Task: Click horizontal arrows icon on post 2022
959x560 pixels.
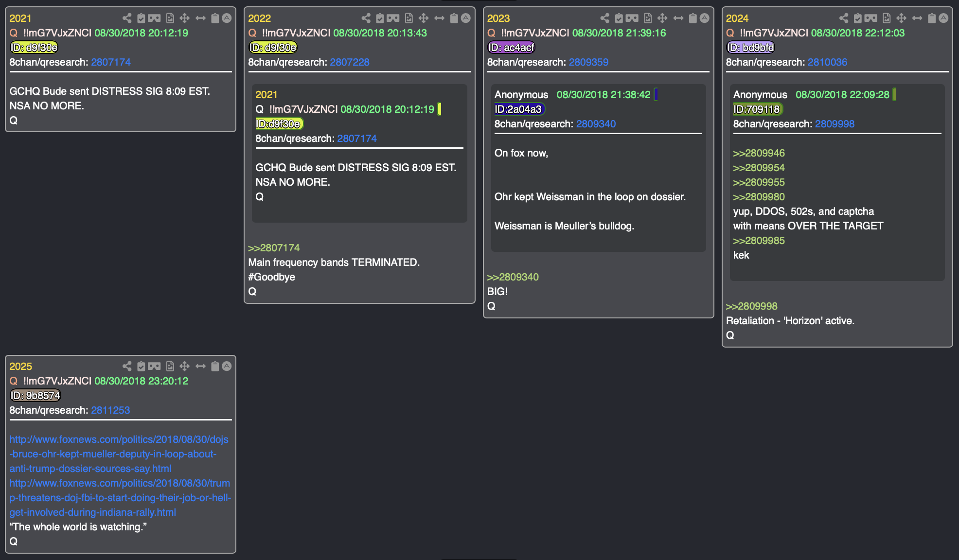Action: (439, 18)
